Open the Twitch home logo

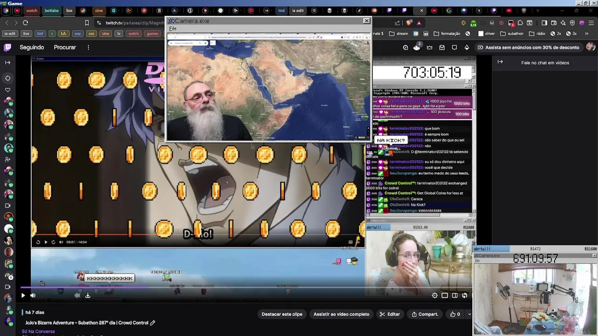pyautogui.click(x=7, y=47)
